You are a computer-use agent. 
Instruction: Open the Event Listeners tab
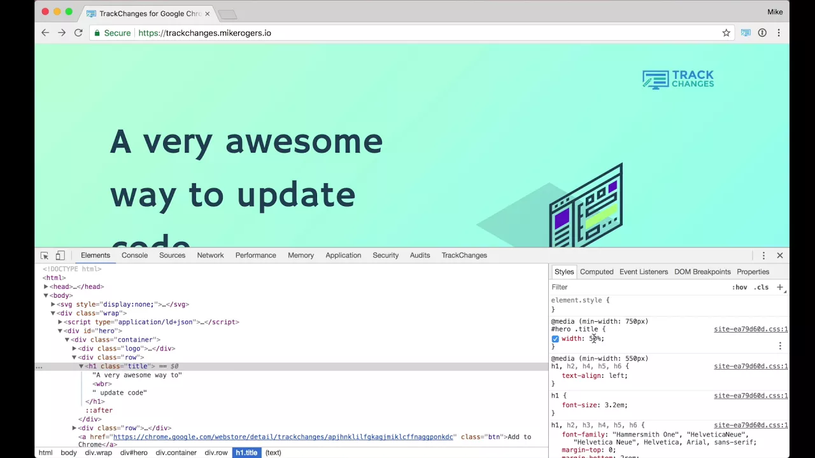(644, 272)
